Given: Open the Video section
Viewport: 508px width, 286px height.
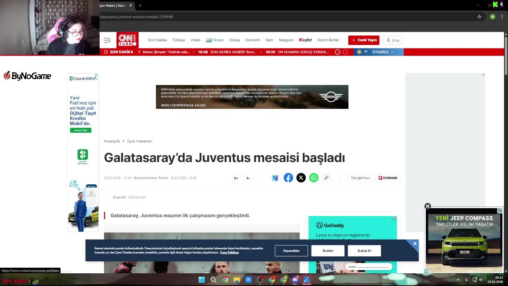Looking at the screenshot, I should coord(195,40).
